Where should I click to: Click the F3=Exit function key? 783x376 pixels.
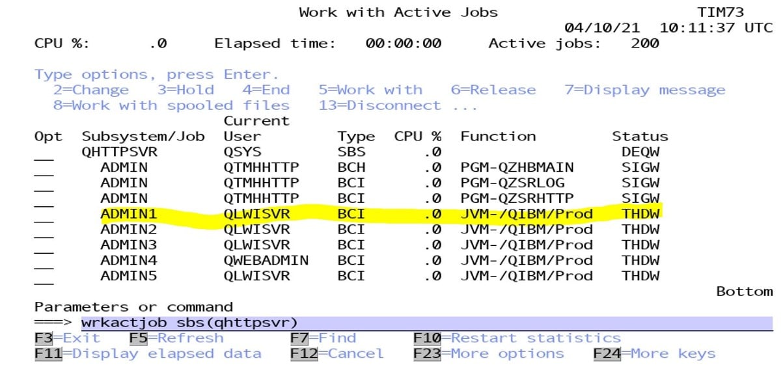pyautogui.click(x=67, y=338)
